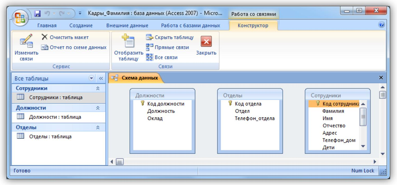Image resolution: width=397 pixels, height=185 pixels.
Task: Click Схема данных vertical scrollbar thumb
Action: [382, 95]
